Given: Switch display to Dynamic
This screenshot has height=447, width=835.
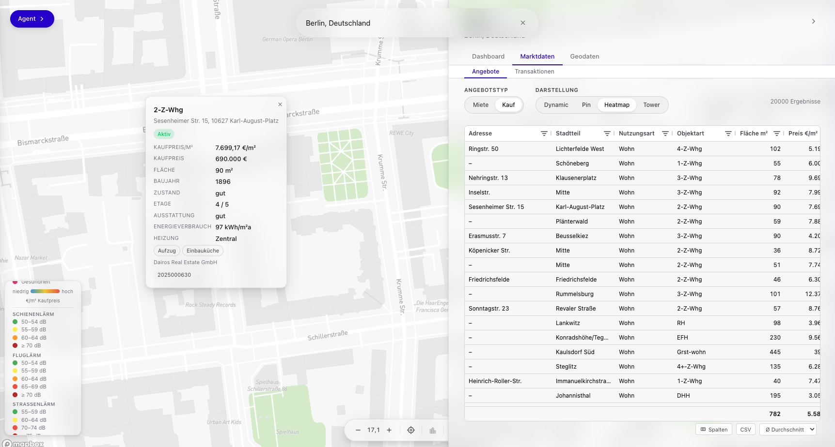Looking at the screenshot, I should [556, 105].
